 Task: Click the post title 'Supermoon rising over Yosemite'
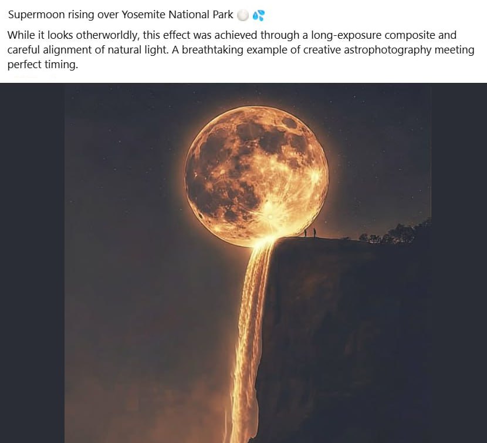click(x=120, y=15)
